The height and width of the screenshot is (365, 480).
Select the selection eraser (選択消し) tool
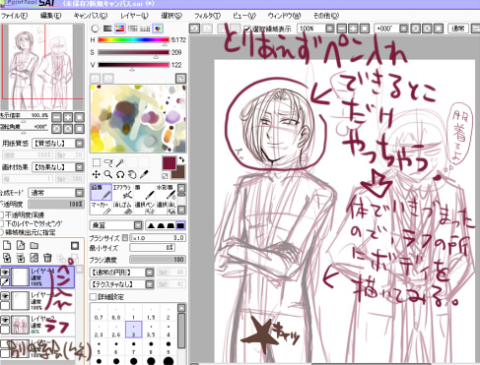tap(166, 208)
